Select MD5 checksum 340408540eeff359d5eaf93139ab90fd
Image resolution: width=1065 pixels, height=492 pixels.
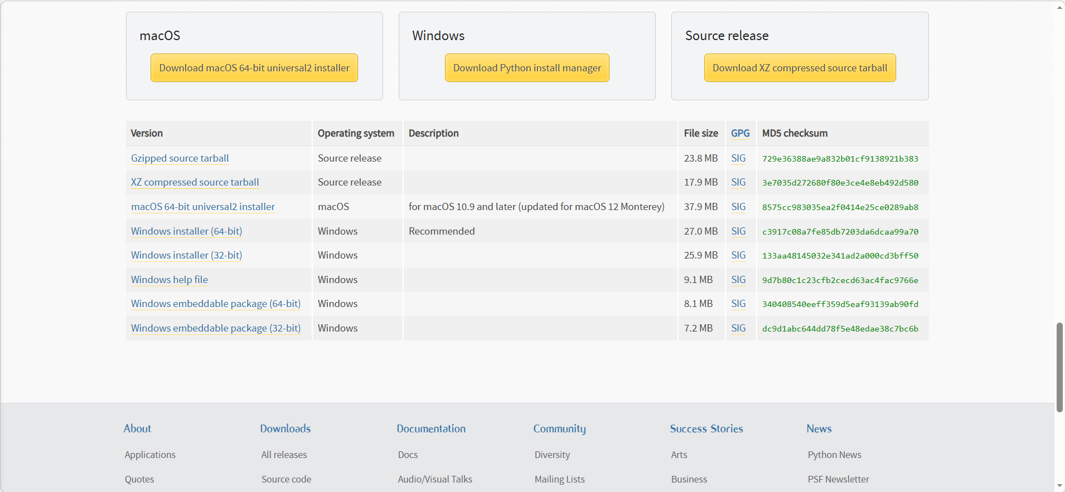[840, 304]
